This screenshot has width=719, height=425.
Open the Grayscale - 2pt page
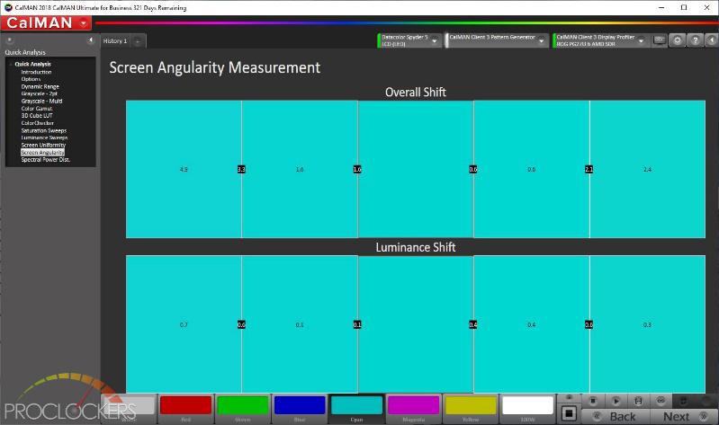(39, 93)
